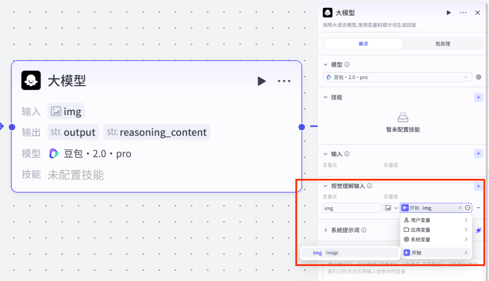This screenshot has height=281, width=489.
Task: Open the side panel more-options menu
Action: (x=463, y=13)
